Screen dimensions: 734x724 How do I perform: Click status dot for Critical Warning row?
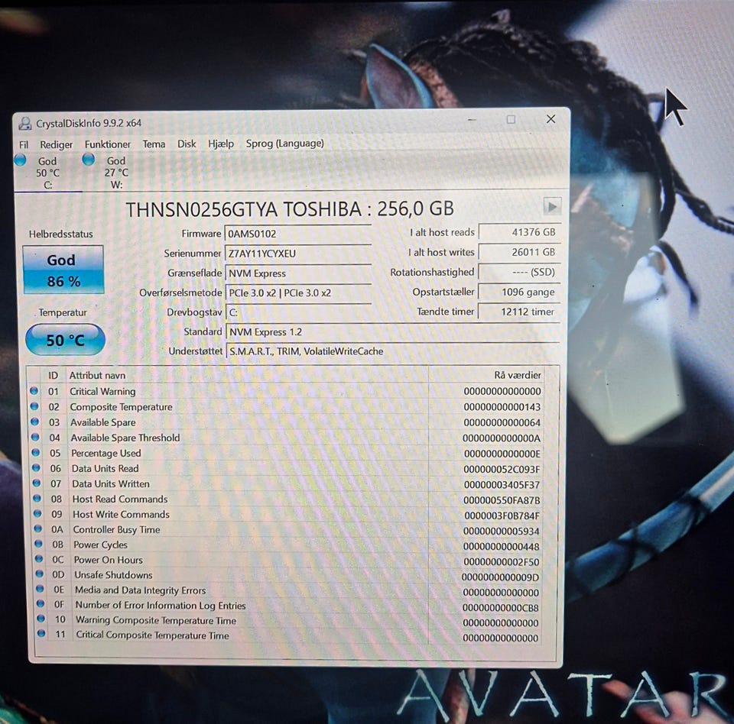(x=34, y=390)
